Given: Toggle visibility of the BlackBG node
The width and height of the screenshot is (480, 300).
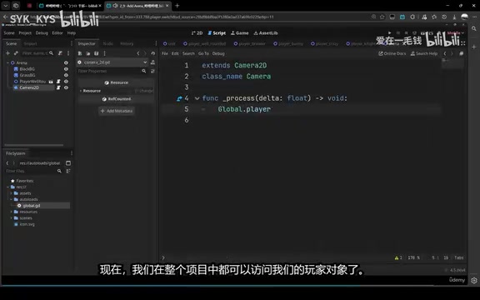Looking at the screenshot, I should point(66,69).
